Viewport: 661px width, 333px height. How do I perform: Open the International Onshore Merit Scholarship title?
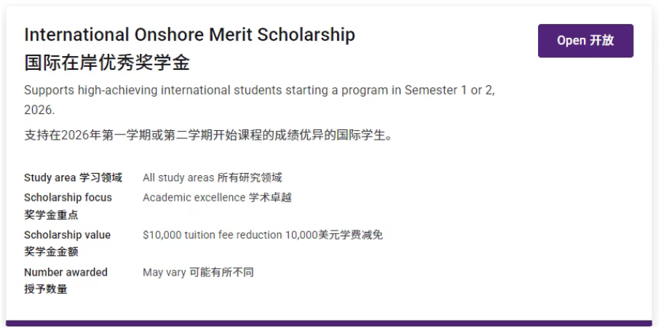pos(189,35)
